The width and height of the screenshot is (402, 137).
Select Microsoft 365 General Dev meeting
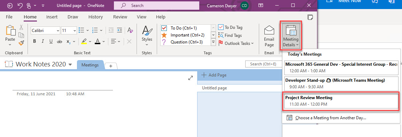(x=341, y=67)
